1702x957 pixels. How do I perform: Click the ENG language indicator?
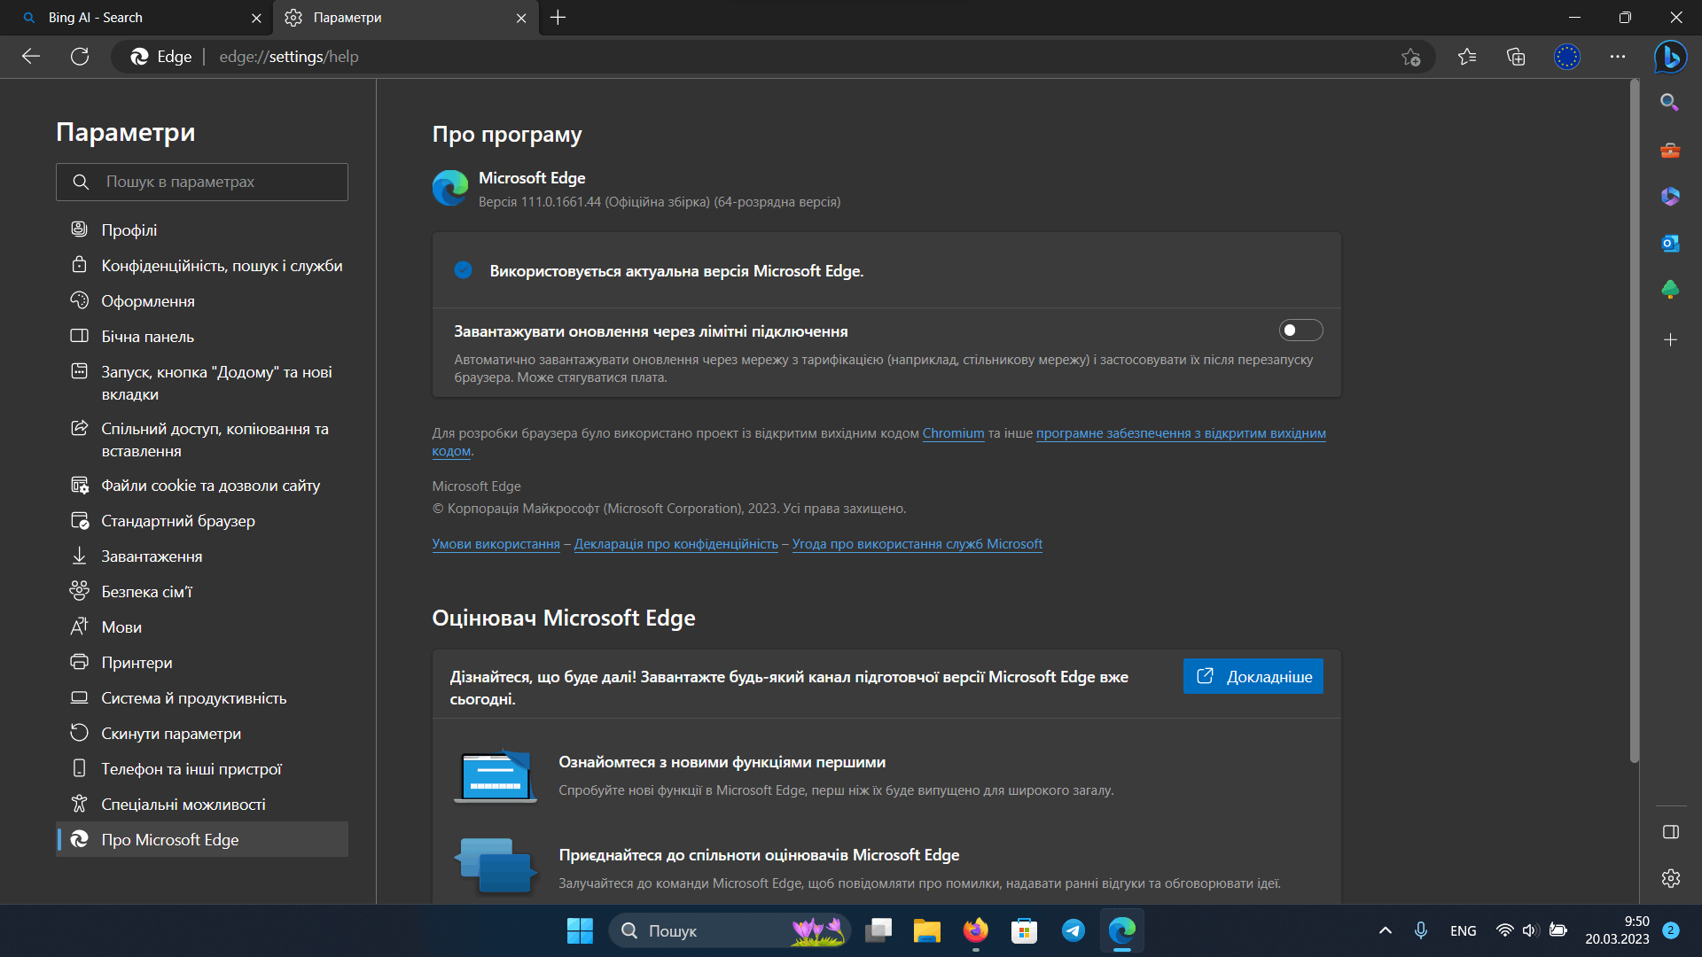click(1463, 930)
